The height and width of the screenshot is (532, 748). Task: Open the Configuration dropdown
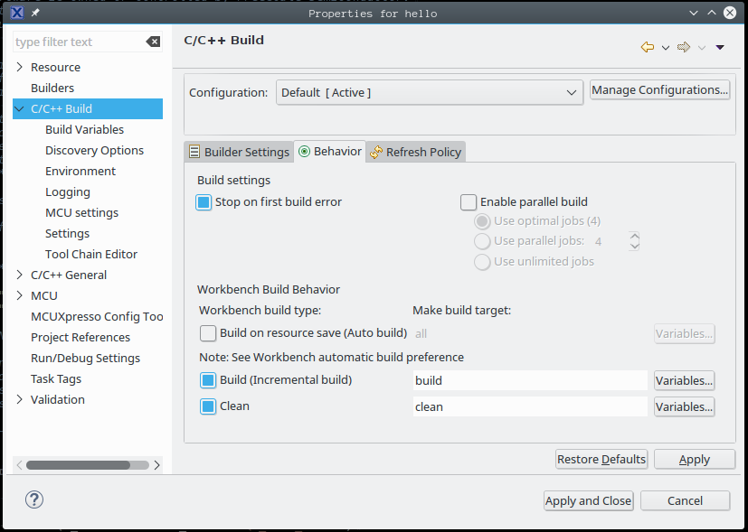430,92
